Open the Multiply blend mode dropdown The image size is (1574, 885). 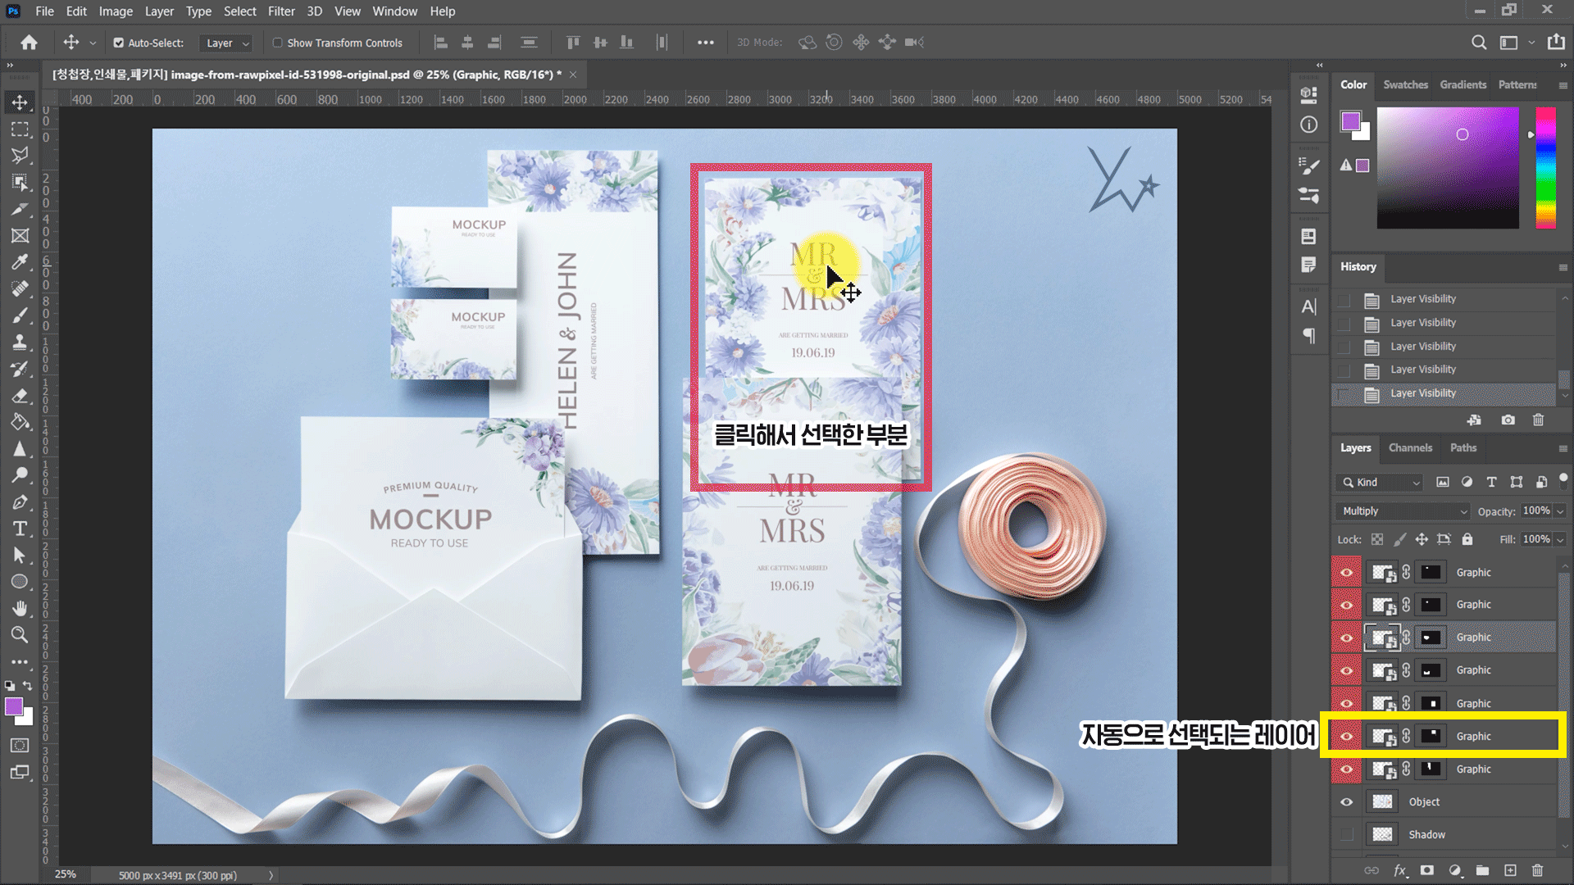coord(1403,511)
